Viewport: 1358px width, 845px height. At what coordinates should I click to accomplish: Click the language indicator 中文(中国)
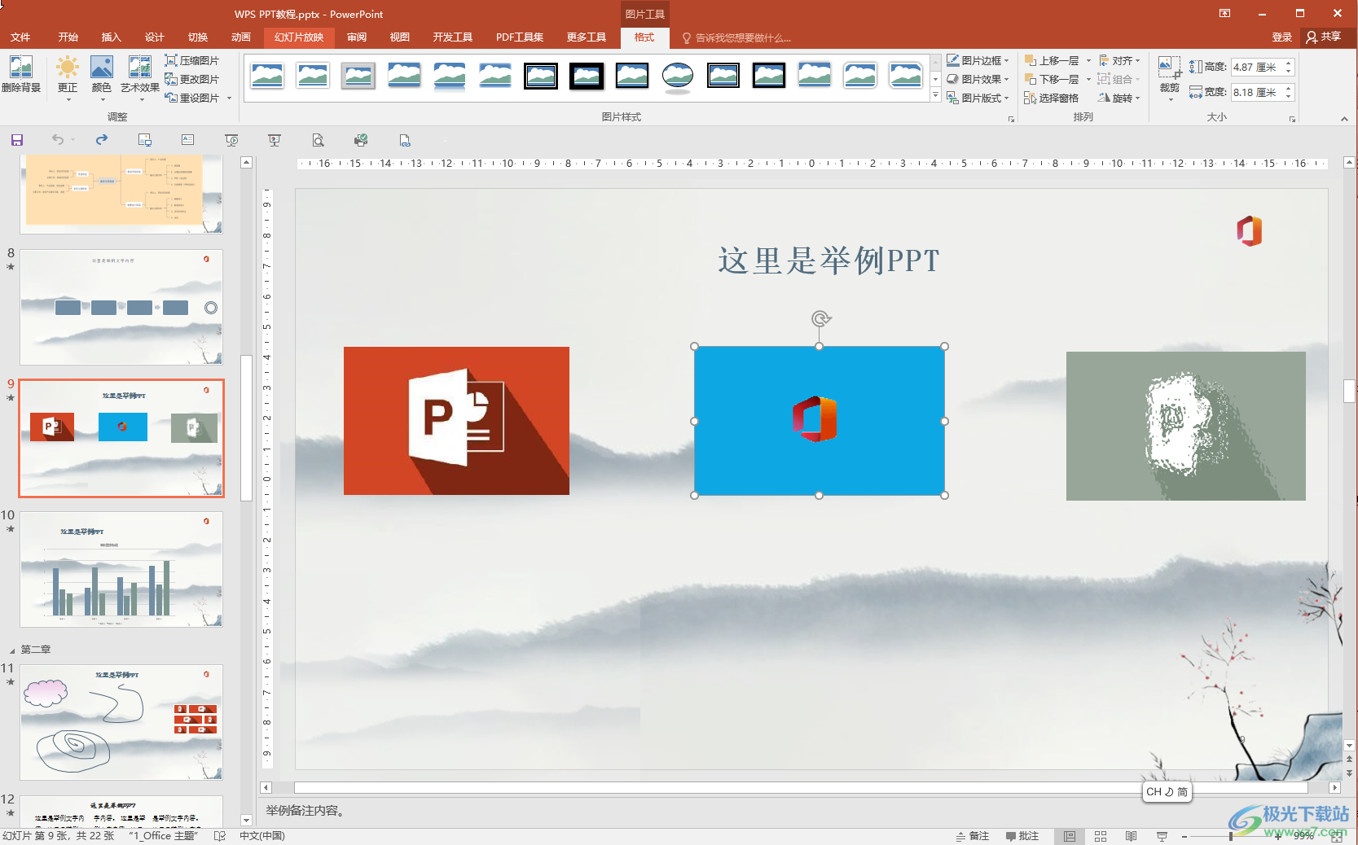(x=261, y=836)
